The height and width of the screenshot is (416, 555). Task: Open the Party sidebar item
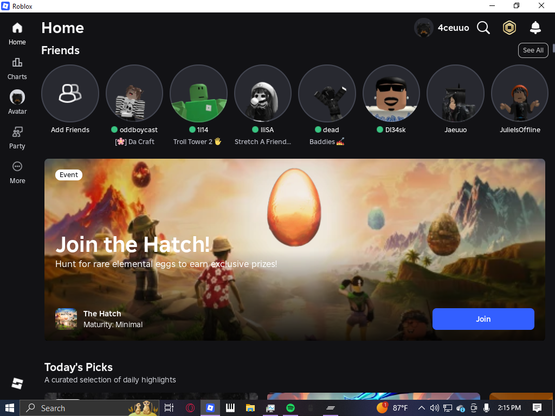pos(17,138)
